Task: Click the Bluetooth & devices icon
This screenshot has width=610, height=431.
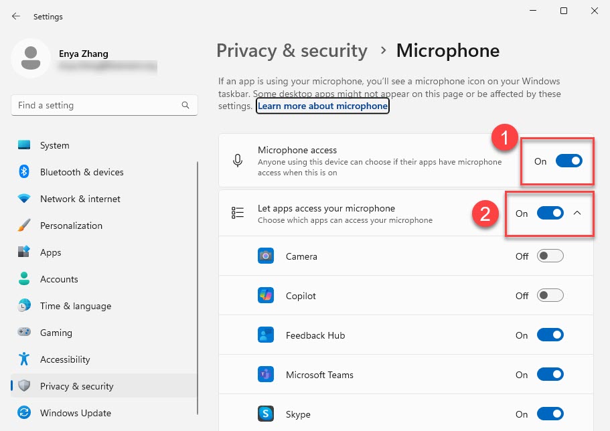Action: [25, 172]
